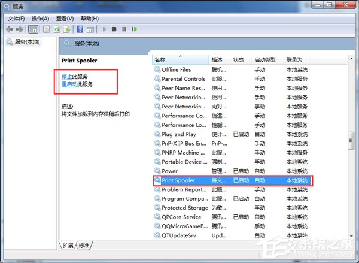The width and height of the screenshot is (359, 263).
Task: Switch to the 标准 tab
Action: (84, 246)
